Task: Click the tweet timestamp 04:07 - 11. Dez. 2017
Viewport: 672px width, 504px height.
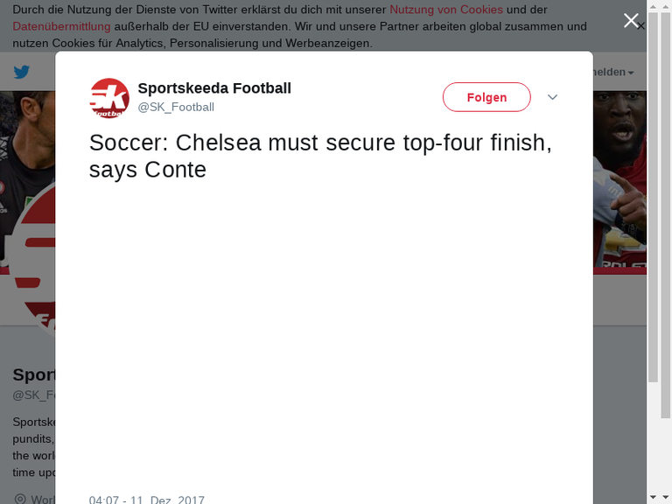Action: tap(147, 500)
